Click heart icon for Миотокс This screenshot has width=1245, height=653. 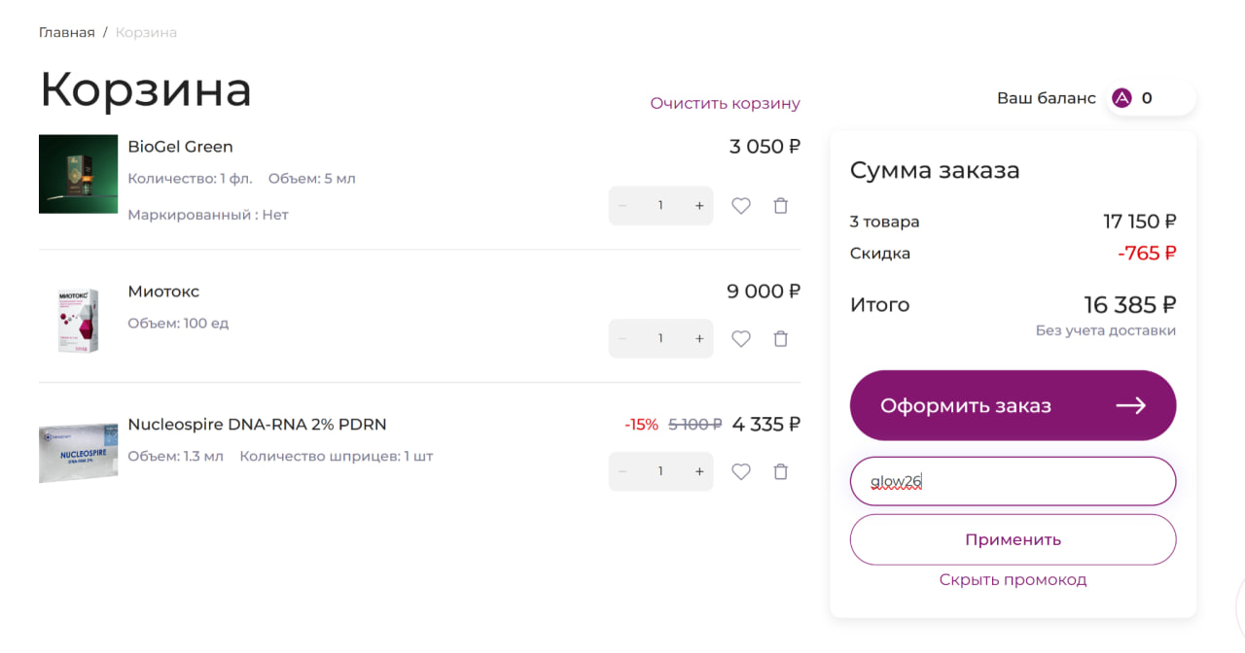coord(741,339)
